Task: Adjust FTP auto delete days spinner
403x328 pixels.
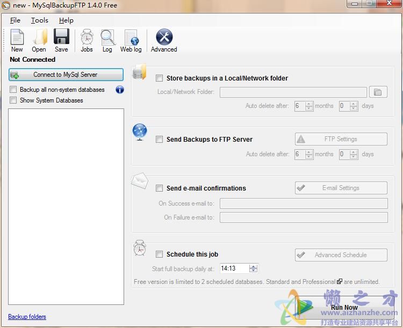Action: pyautogui.click(x=354, y=154)
